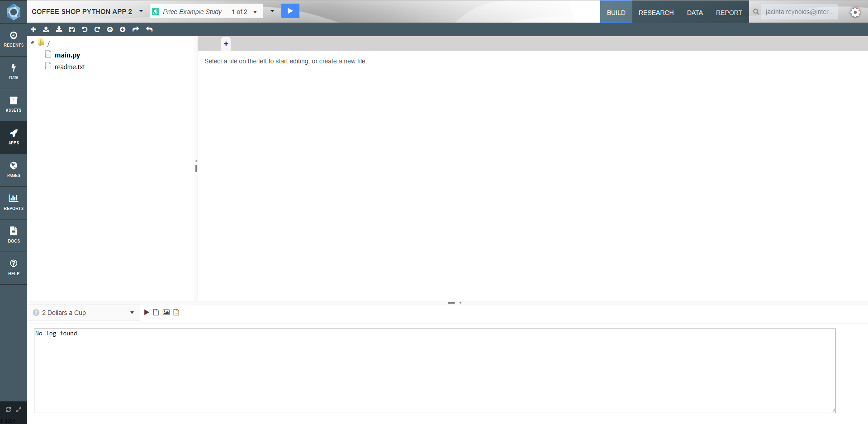868x424 pixels.
Task: Open the Reports section in the sidebar
Action: point(14,202)
